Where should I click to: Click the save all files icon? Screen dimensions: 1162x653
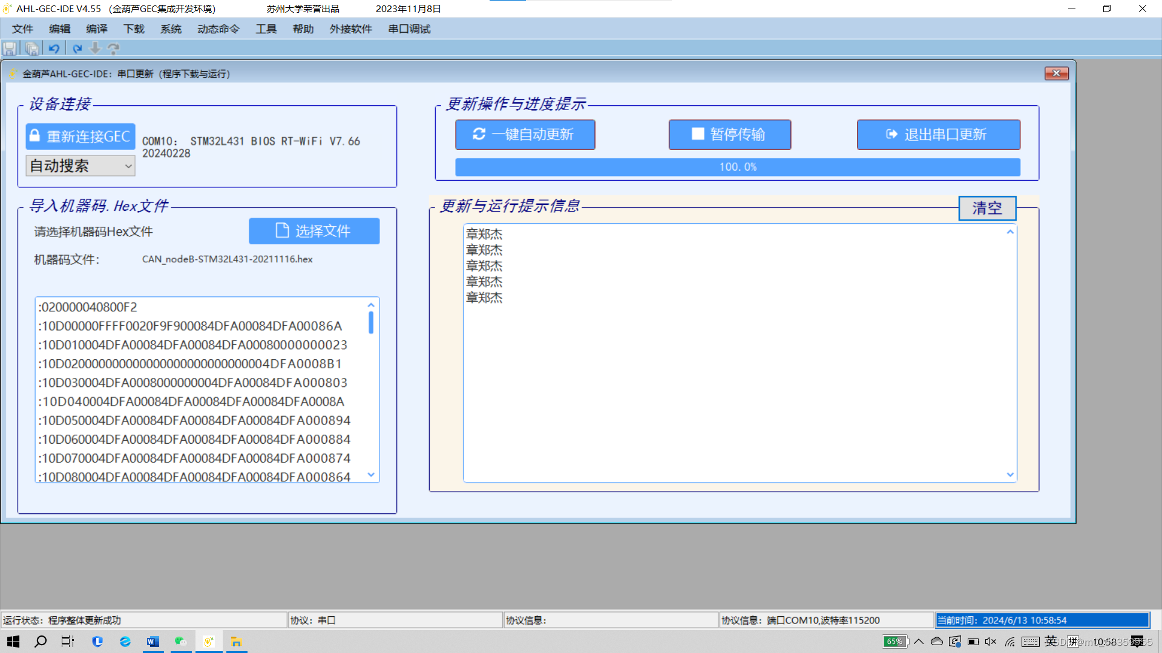(32, 48)
